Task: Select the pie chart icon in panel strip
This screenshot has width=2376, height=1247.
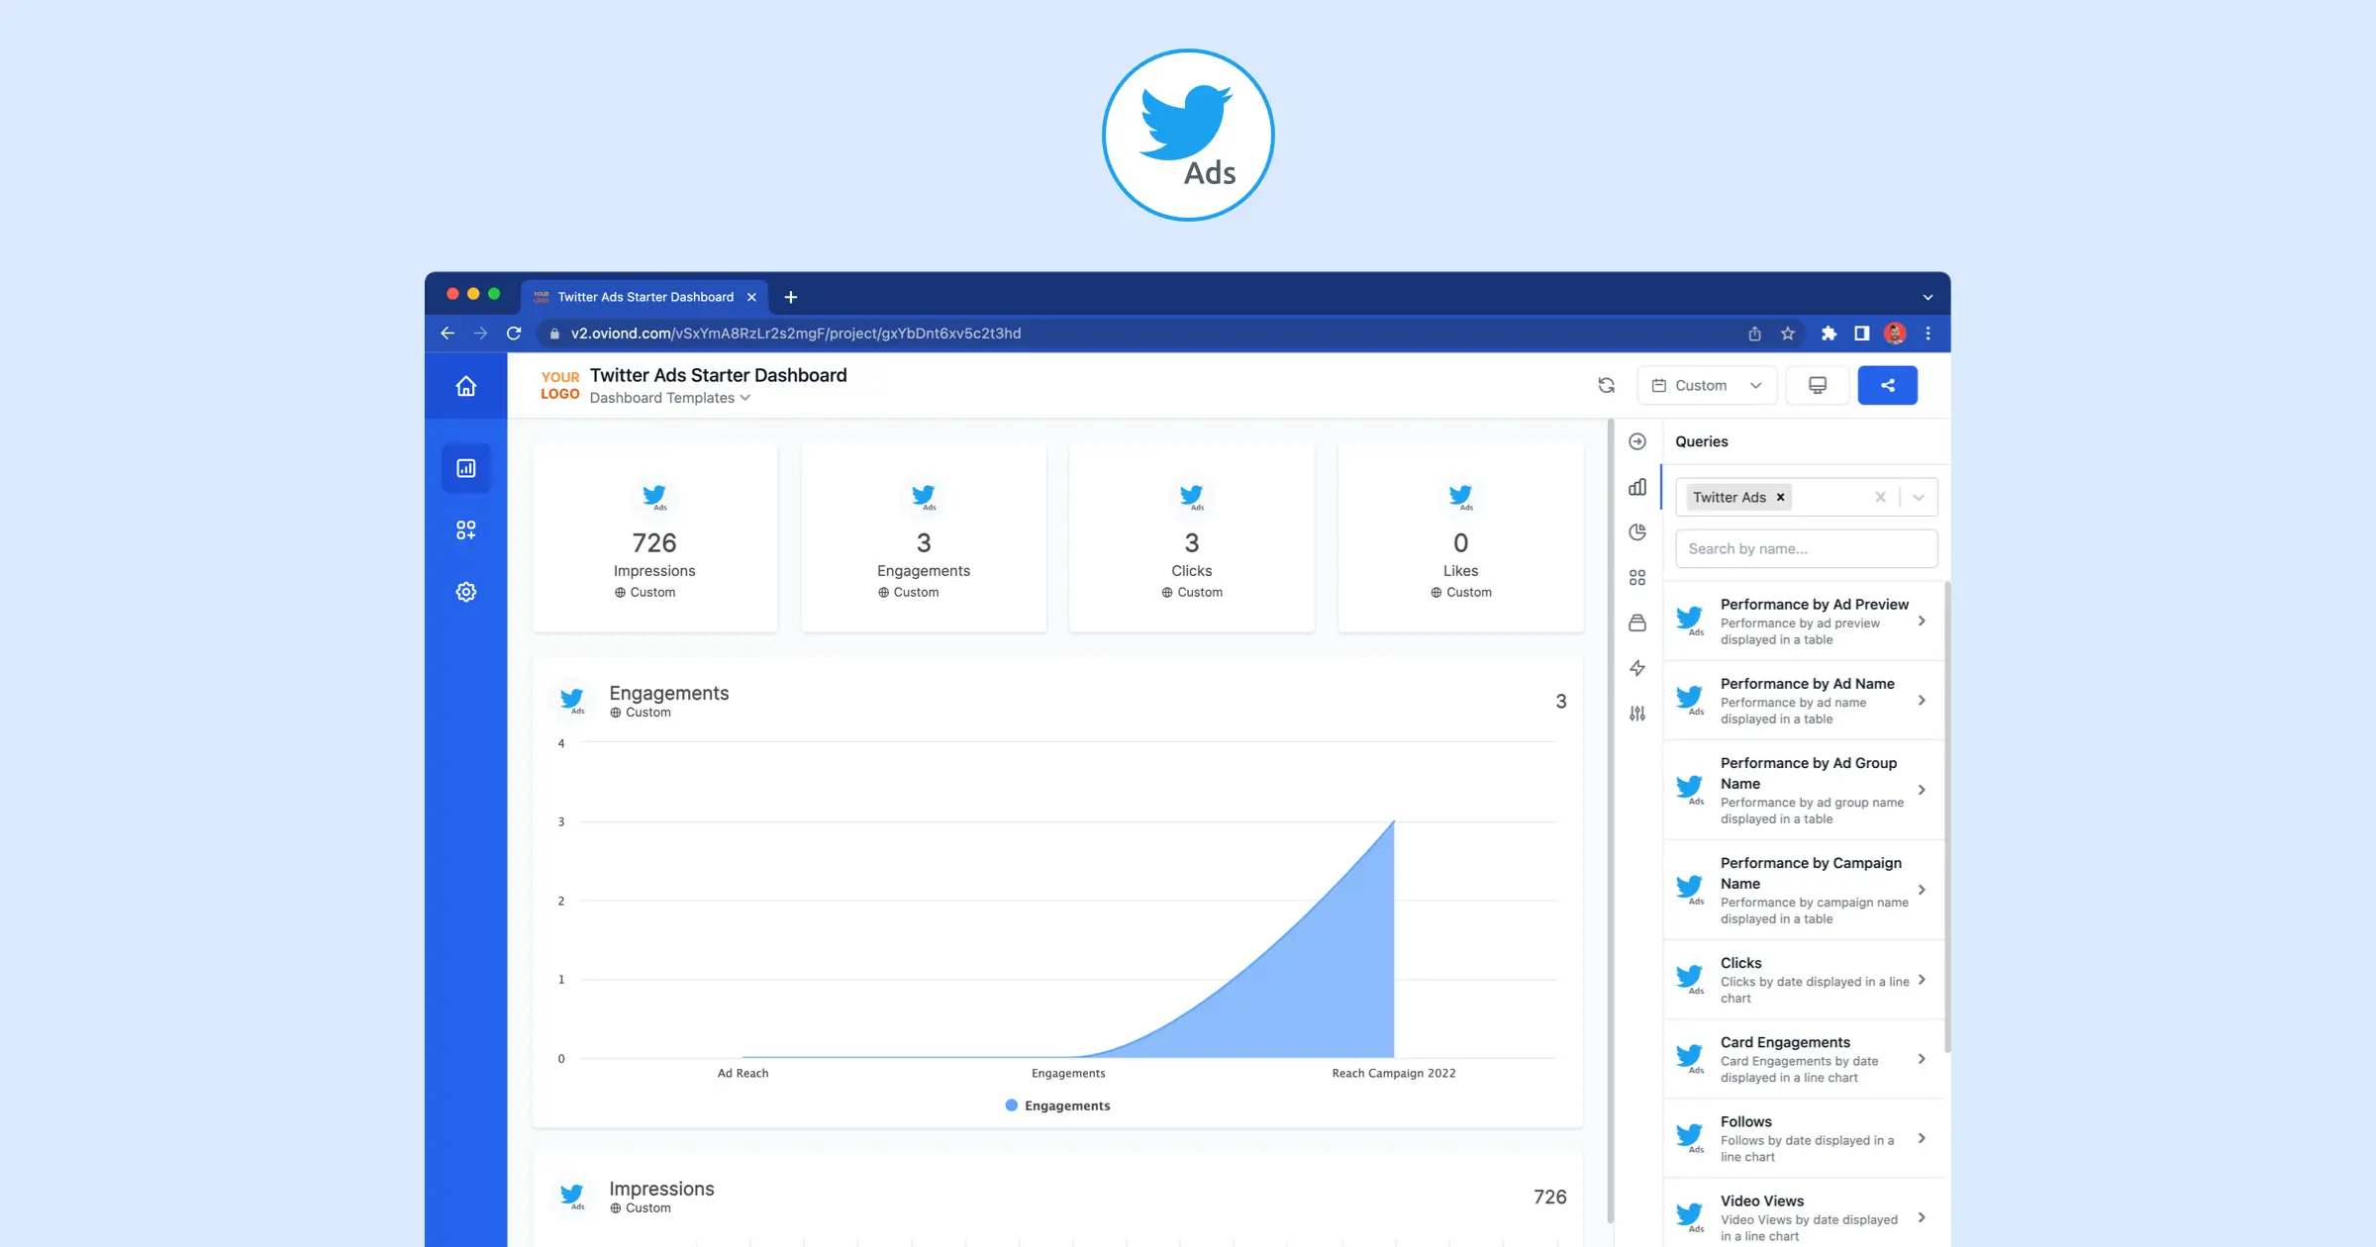Action: pyautogui.click(x=1637, y=532)
